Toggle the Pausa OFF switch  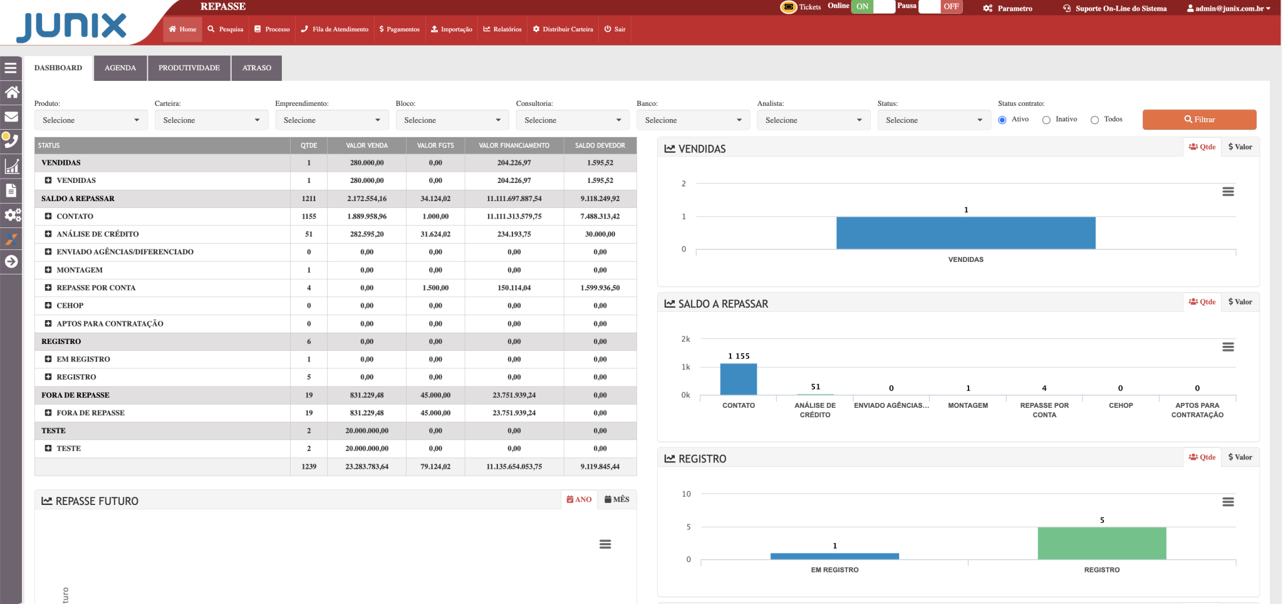(x=940, y=6)
